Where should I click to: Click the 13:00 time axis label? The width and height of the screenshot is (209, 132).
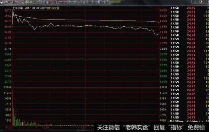[83, 127]
